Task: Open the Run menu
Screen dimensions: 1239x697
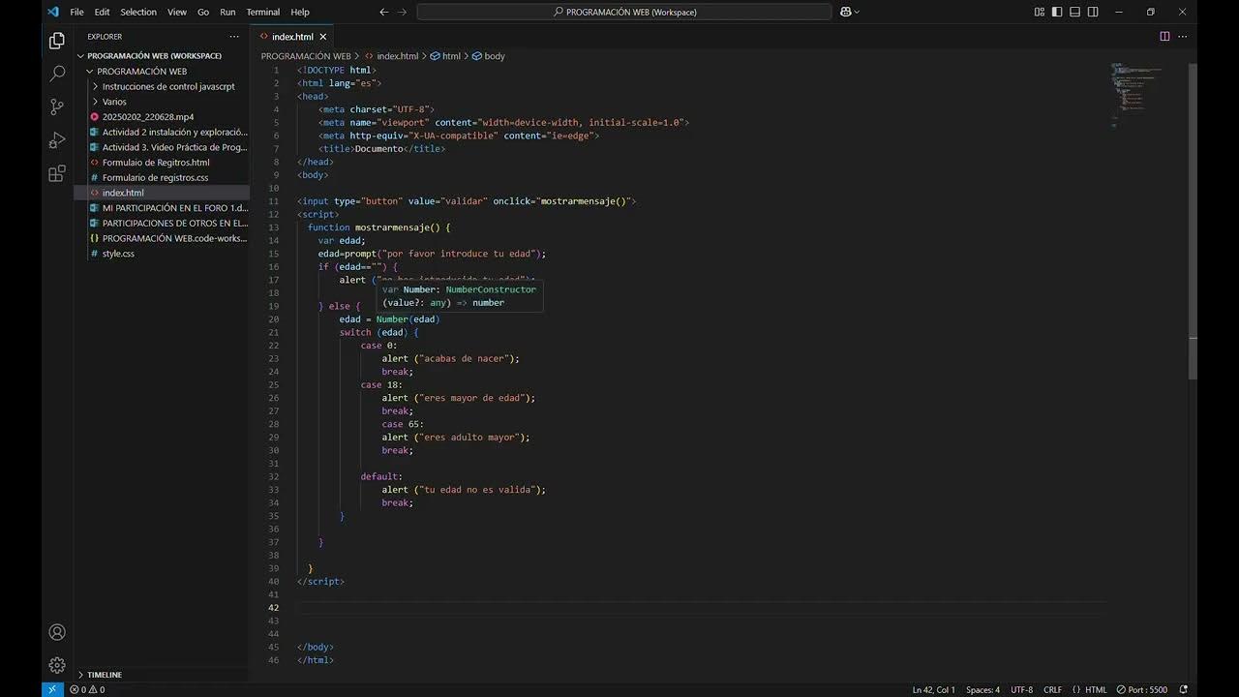Action: [x=227, y=12]
